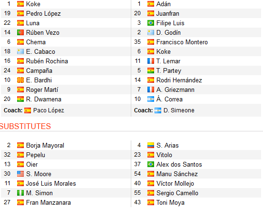This screenshot has height=209, width=263.
Task: Click the France flag next to A. Griezmann
Action: click(x=151, y=90)
